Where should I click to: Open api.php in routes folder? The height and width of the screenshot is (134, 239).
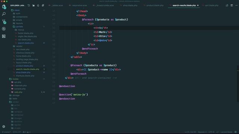[18, 82]
